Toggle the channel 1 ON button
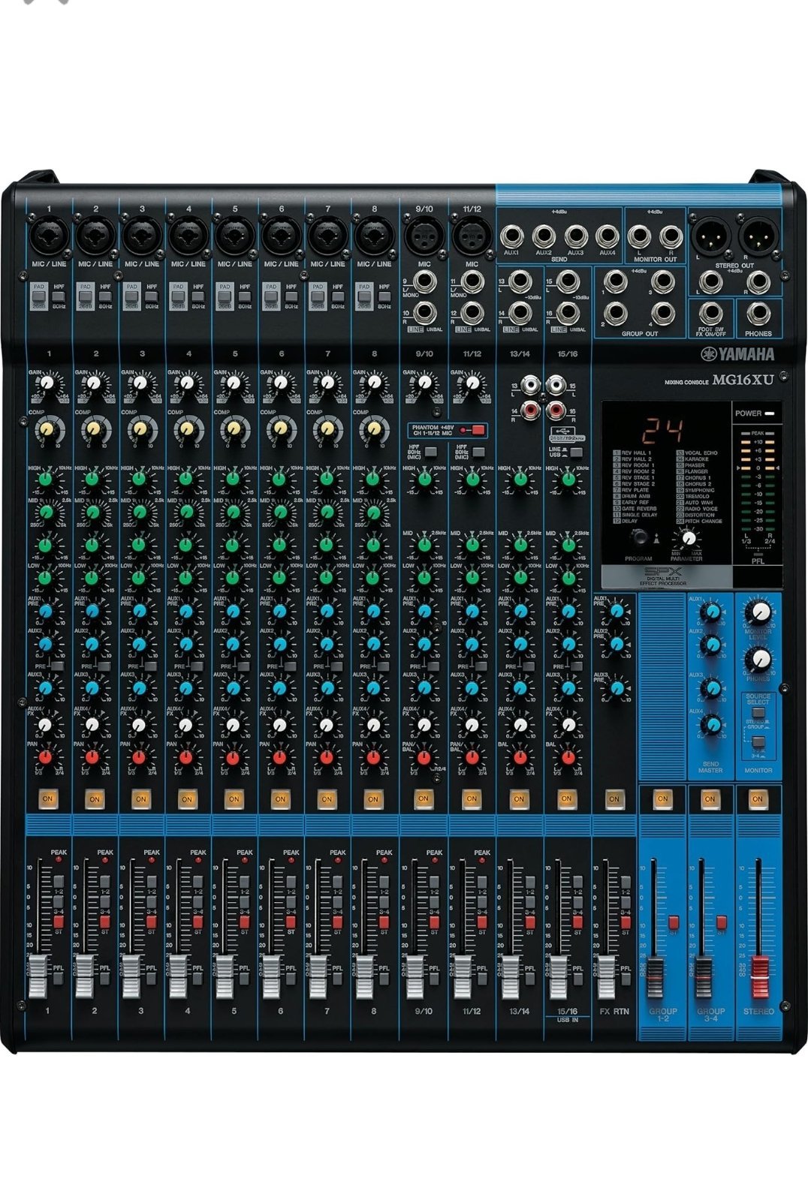The width and height of the screenshot is (808, 1203). [47, 798]
